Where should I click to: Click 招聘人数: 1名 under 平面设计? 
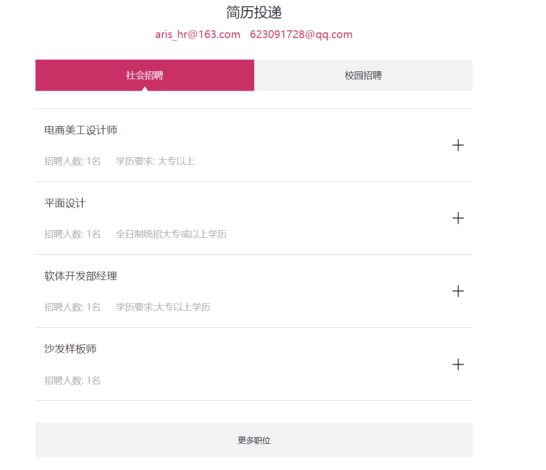tap(72, 234)
